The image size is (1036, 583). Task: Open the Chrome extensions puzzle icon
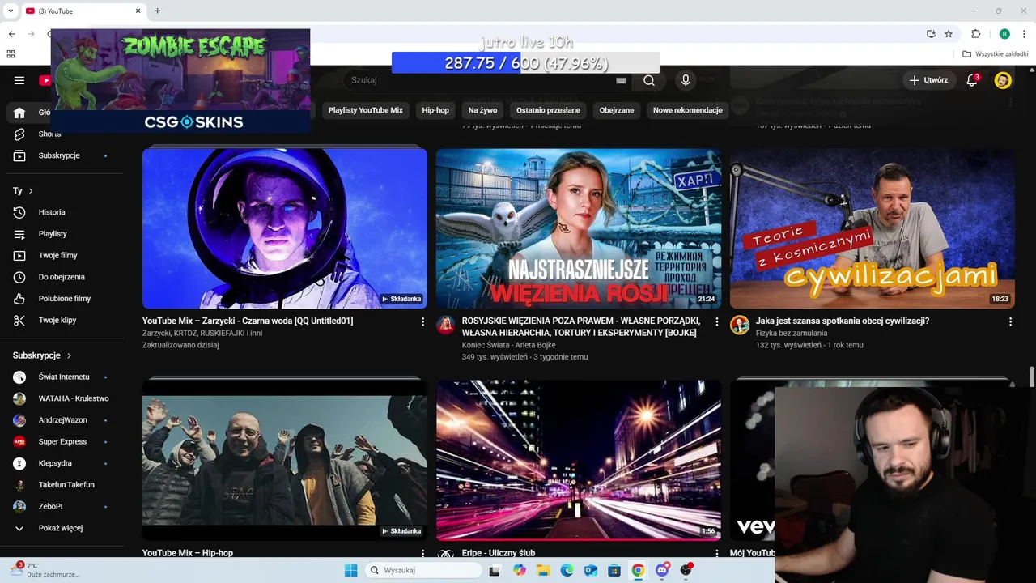[975, 34]
